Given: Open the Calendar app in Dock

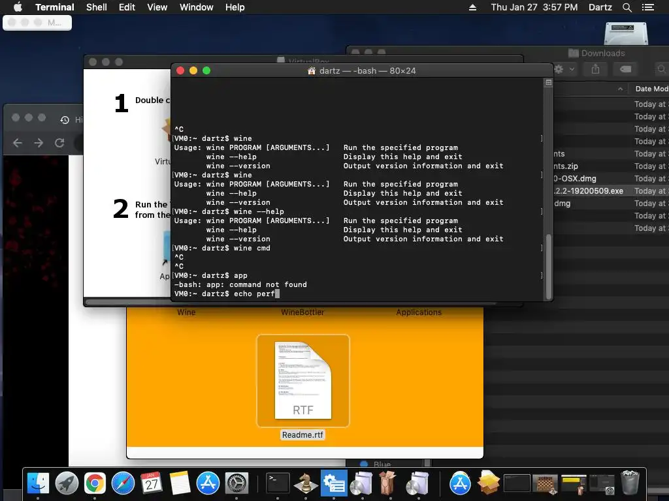Looking at the screenshot, I should click(x=152, y=483).
